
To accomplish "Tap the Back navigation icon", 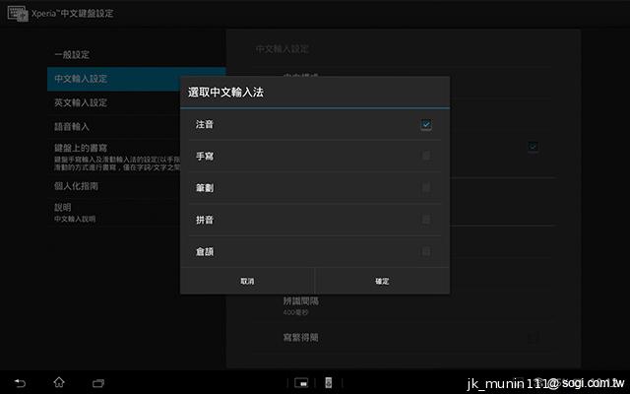I will 20,383.
